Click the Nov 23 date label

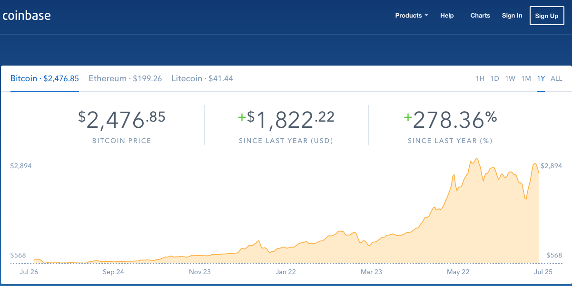pyautogui.click(x=200, y=272)
